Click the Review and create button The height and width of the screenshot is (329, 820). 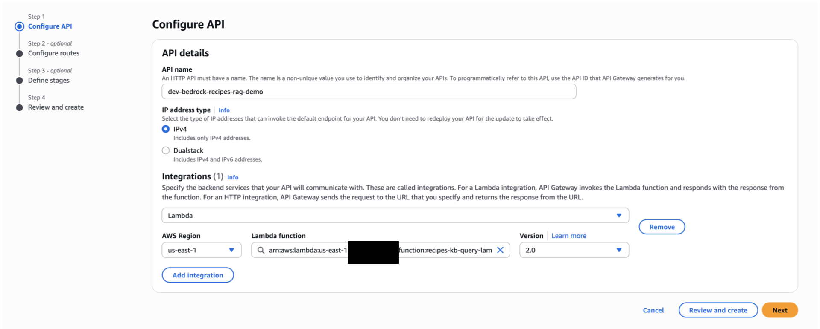(x=718, y=310)
